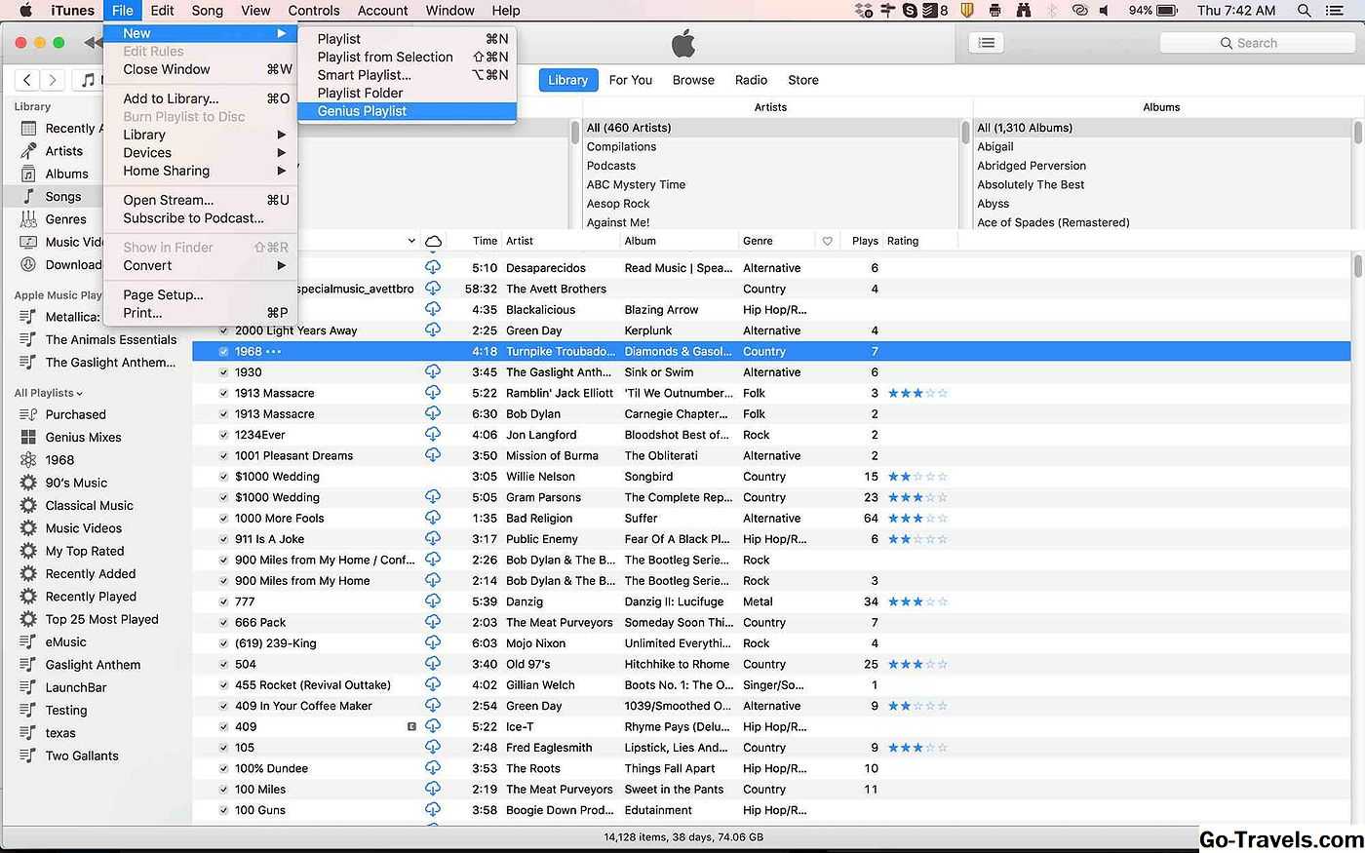Click the cloud download icon for 1930
Image resolution: width=1365 pixels, height=853 pixels.
433,371
